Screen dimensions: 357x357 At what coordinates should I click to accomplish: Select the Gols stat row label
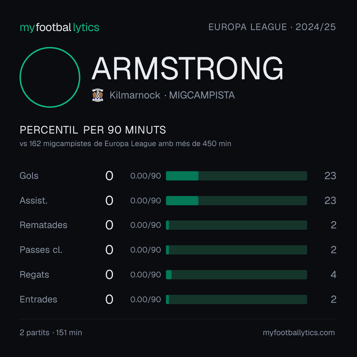[29, 176]
